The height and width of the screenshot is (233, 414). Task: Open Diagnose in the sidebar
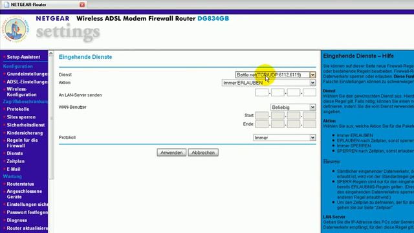pos(17,220)
